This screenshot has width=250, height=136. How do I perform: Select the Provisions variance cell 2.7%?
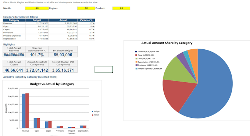[86, 33]
